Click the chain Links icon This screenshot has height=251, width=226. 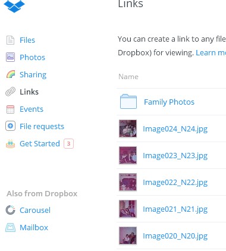tap(10, 92)
